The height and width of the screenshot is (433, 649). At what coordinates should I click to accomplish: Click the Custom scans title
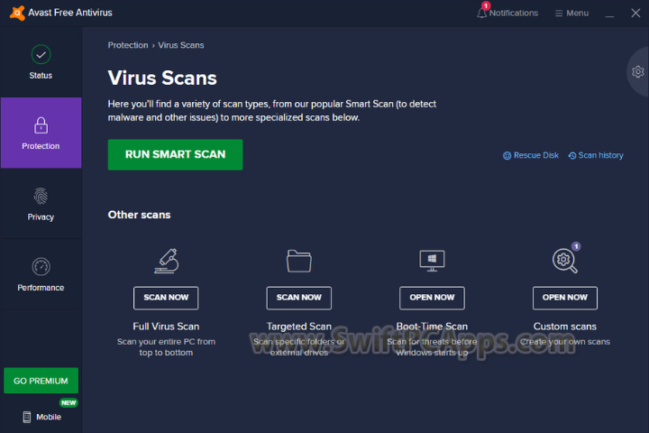(564, 327)
